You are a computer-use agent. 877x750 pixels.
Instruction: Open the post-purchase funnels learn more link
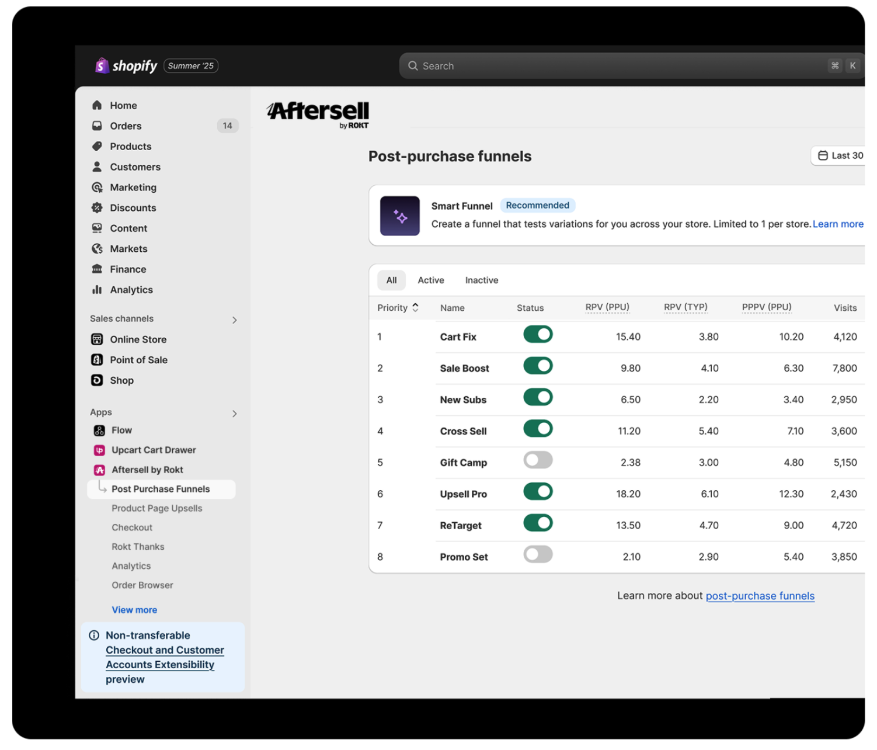click(760, 596)
